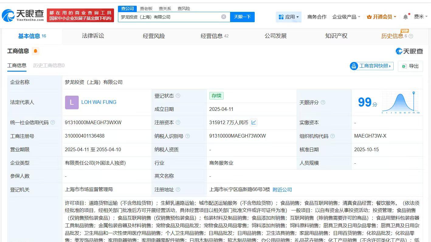Click the help icon beside 统一社会信用代码
The image size is (431, 242).
point(53,123)
